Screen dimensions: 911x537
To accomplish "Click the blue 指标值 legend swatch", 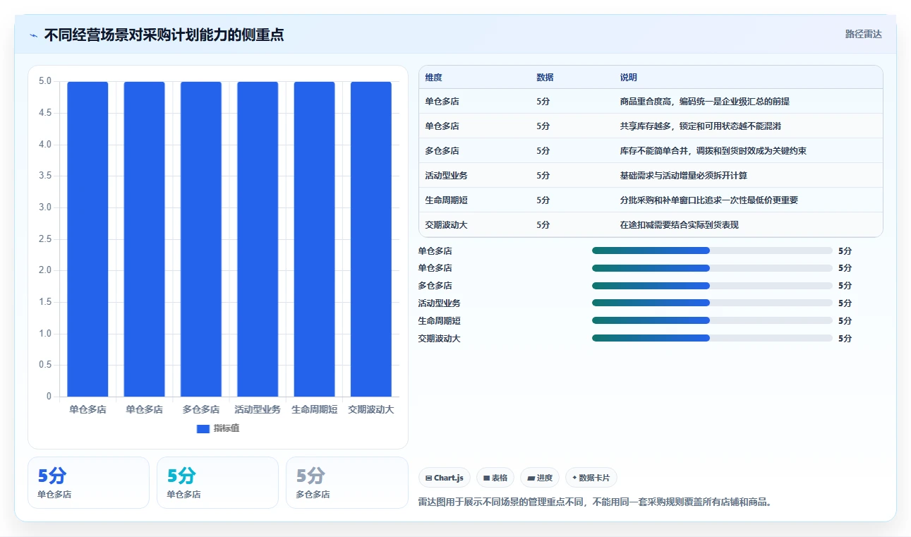I will coord(203,428).
